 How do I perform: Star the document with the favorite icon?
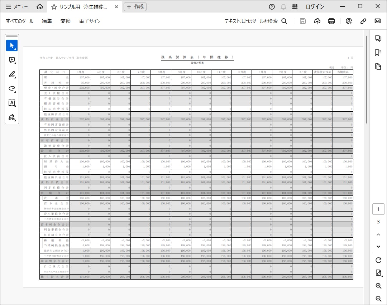(x=54, y=7)
